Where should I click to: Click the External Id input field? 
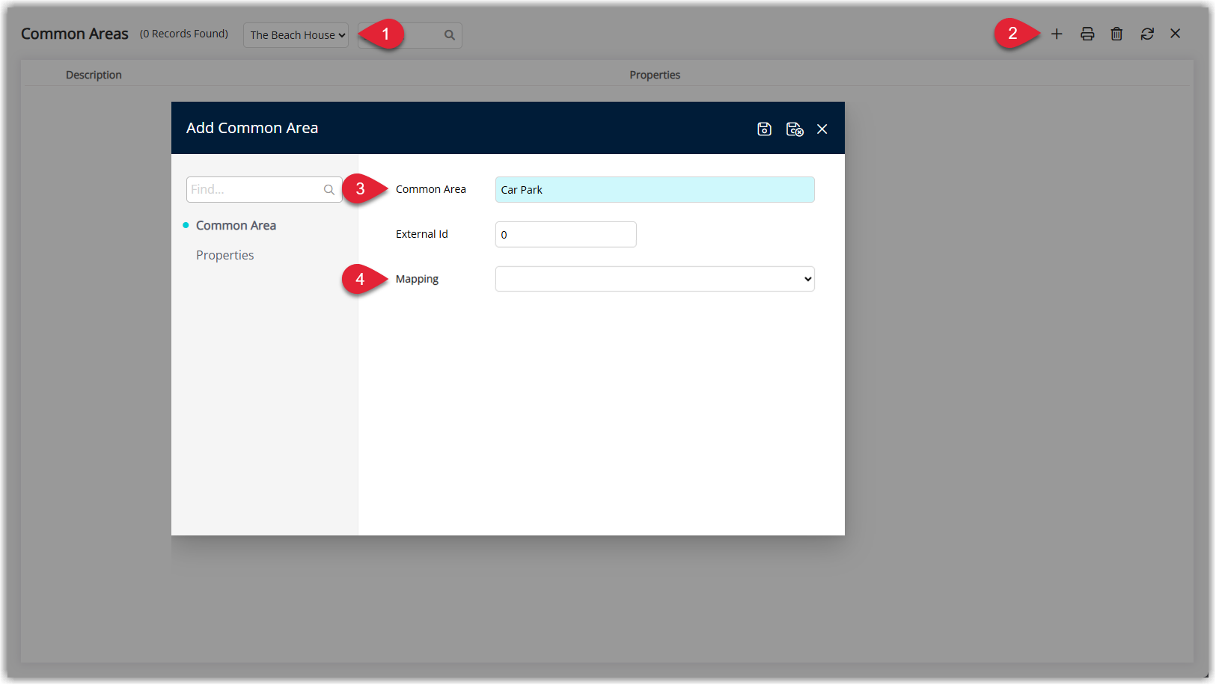pyautogui.click(x=566, y=234)
